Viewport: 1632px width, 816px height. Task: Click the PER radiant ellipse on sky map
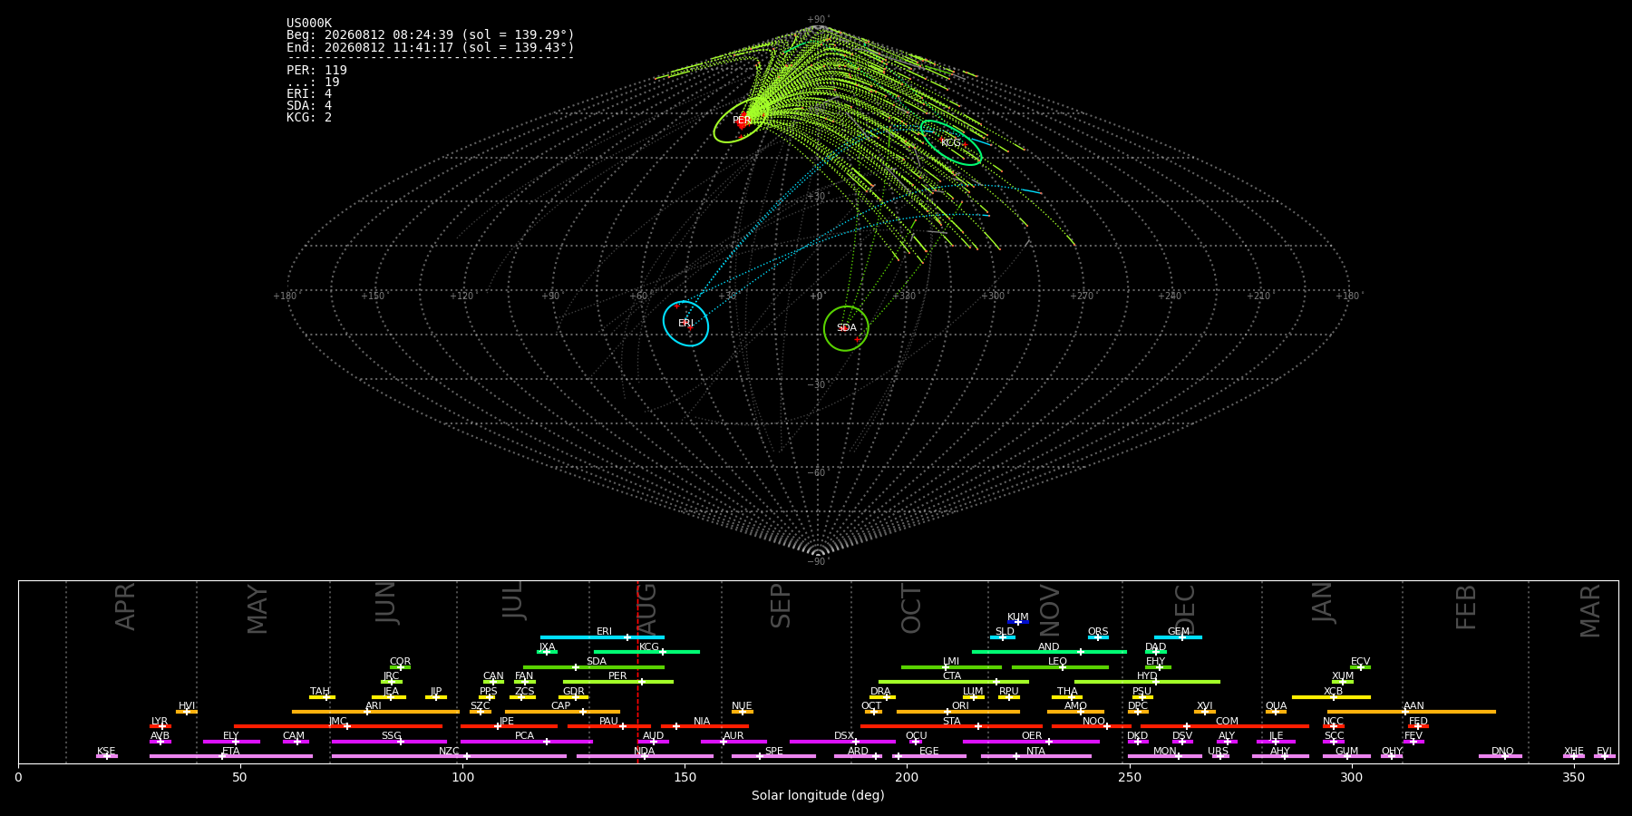click(742, 121)
